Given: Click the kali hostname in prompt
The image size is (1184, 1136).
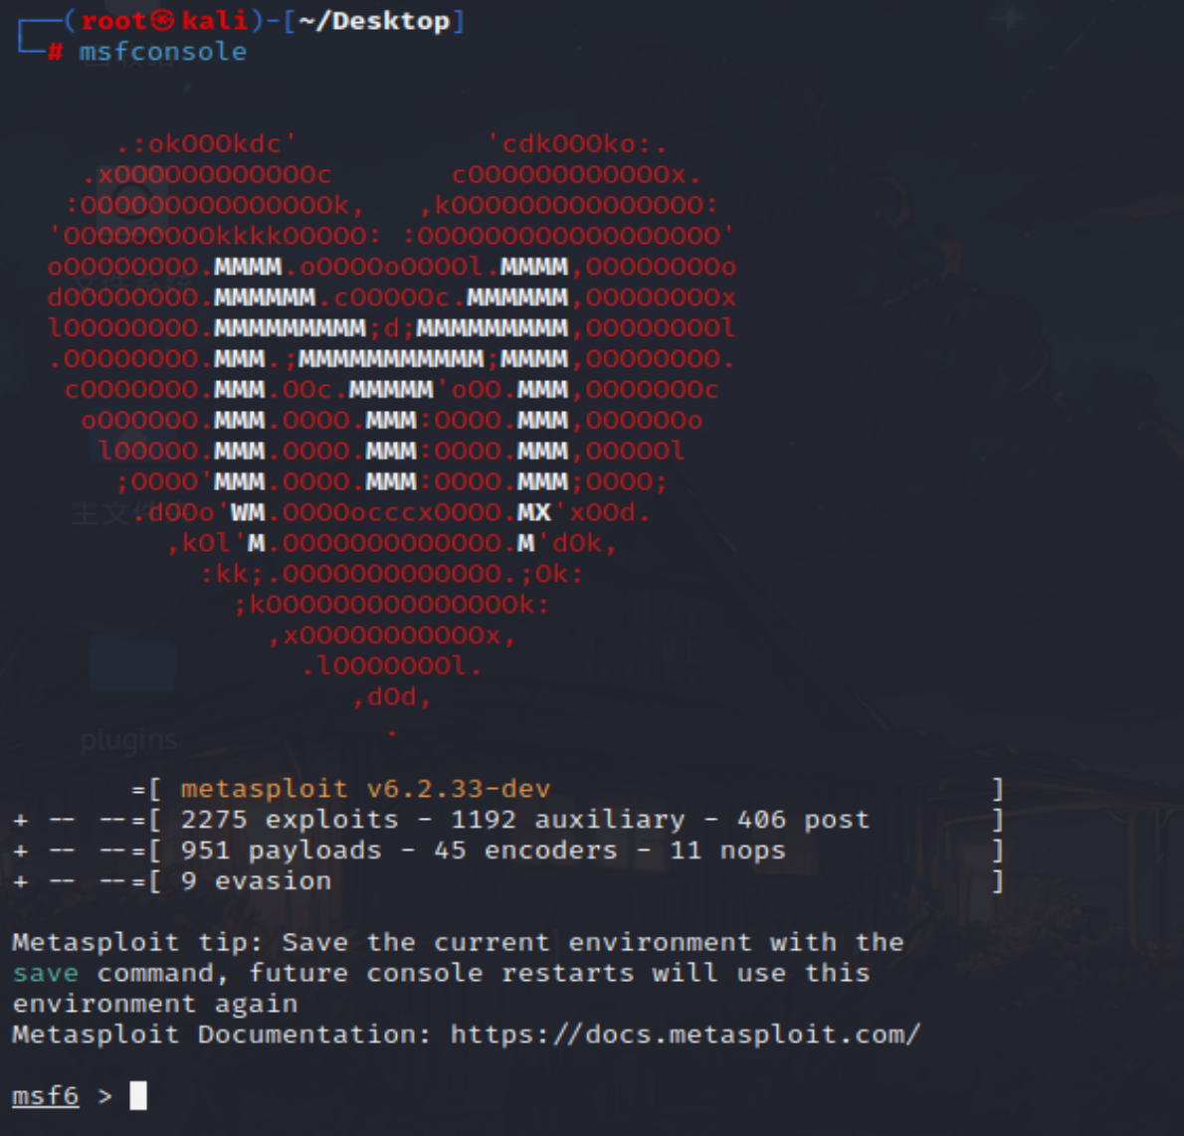Looking at the screenshot, I should (x=215, y=20).
